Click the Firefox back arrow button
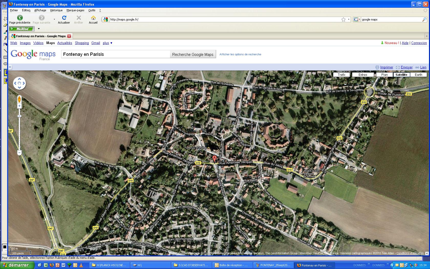The height and width of the screenshot is (269, 430). pyautogui.click(x=20, y=18)
